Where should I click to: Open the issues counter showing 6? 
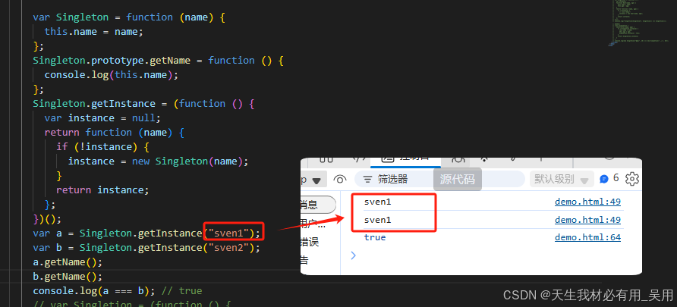tap(609, 178)
